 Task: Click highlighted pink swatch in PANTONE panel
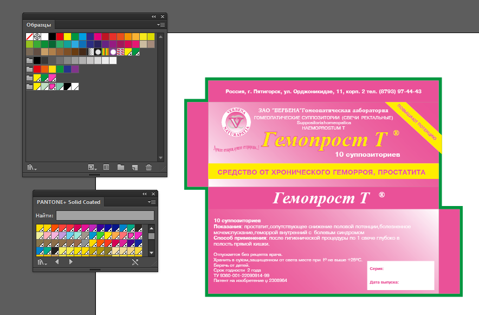[131, 235]
